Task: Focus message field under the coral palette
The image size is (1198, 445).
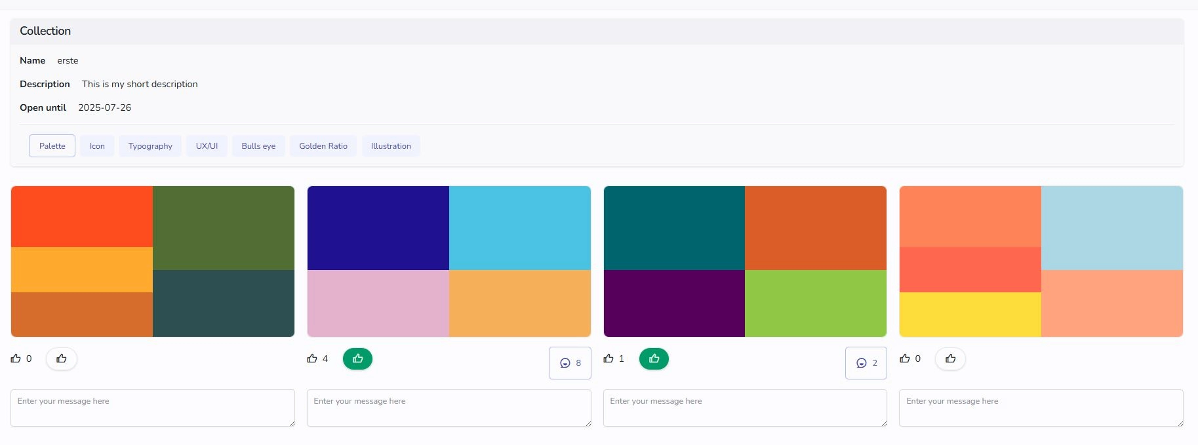Action: click(x=1041, y=408)
